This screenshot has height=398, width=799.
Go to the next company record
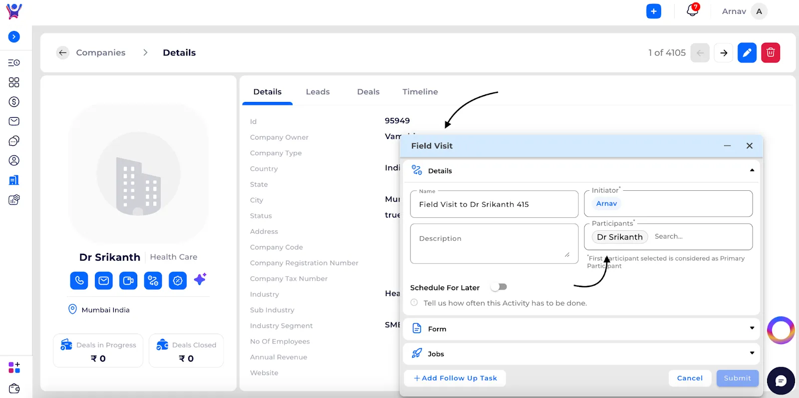[724, 52]
